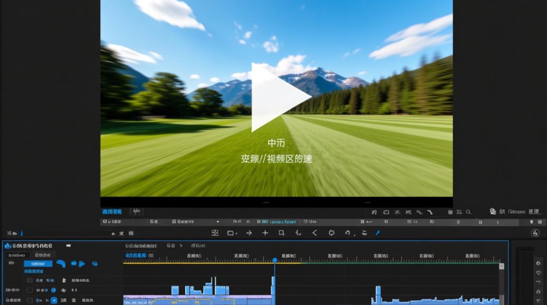Open the magnifier search icon above the timeline
This screenshot has width=547, height=305.
[468, 212]
